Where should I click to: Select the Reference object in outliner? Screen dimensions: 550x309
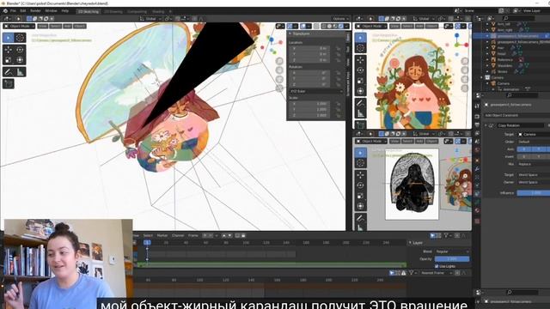pyautogui.click(x=504, y=59)
